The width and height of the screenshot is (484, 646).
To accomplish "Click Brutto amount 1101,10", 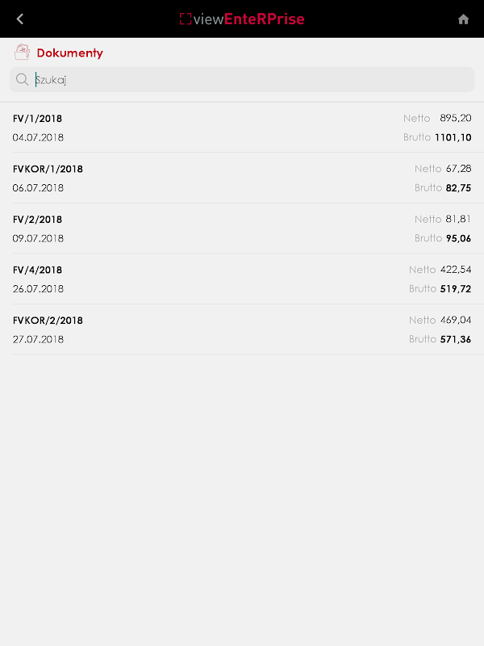I will coord(453,137).
